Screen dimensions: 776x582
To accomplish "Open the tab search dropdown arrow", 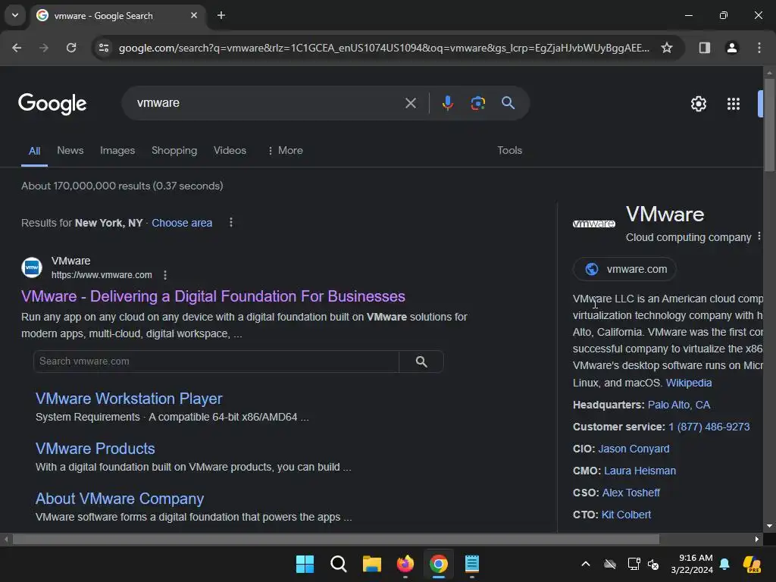I will pyautogui.click(x=15, y=15).
